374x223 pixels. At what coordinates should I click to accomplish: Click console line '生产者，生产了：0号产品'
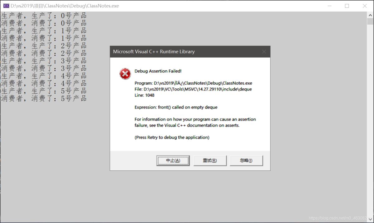44,16
